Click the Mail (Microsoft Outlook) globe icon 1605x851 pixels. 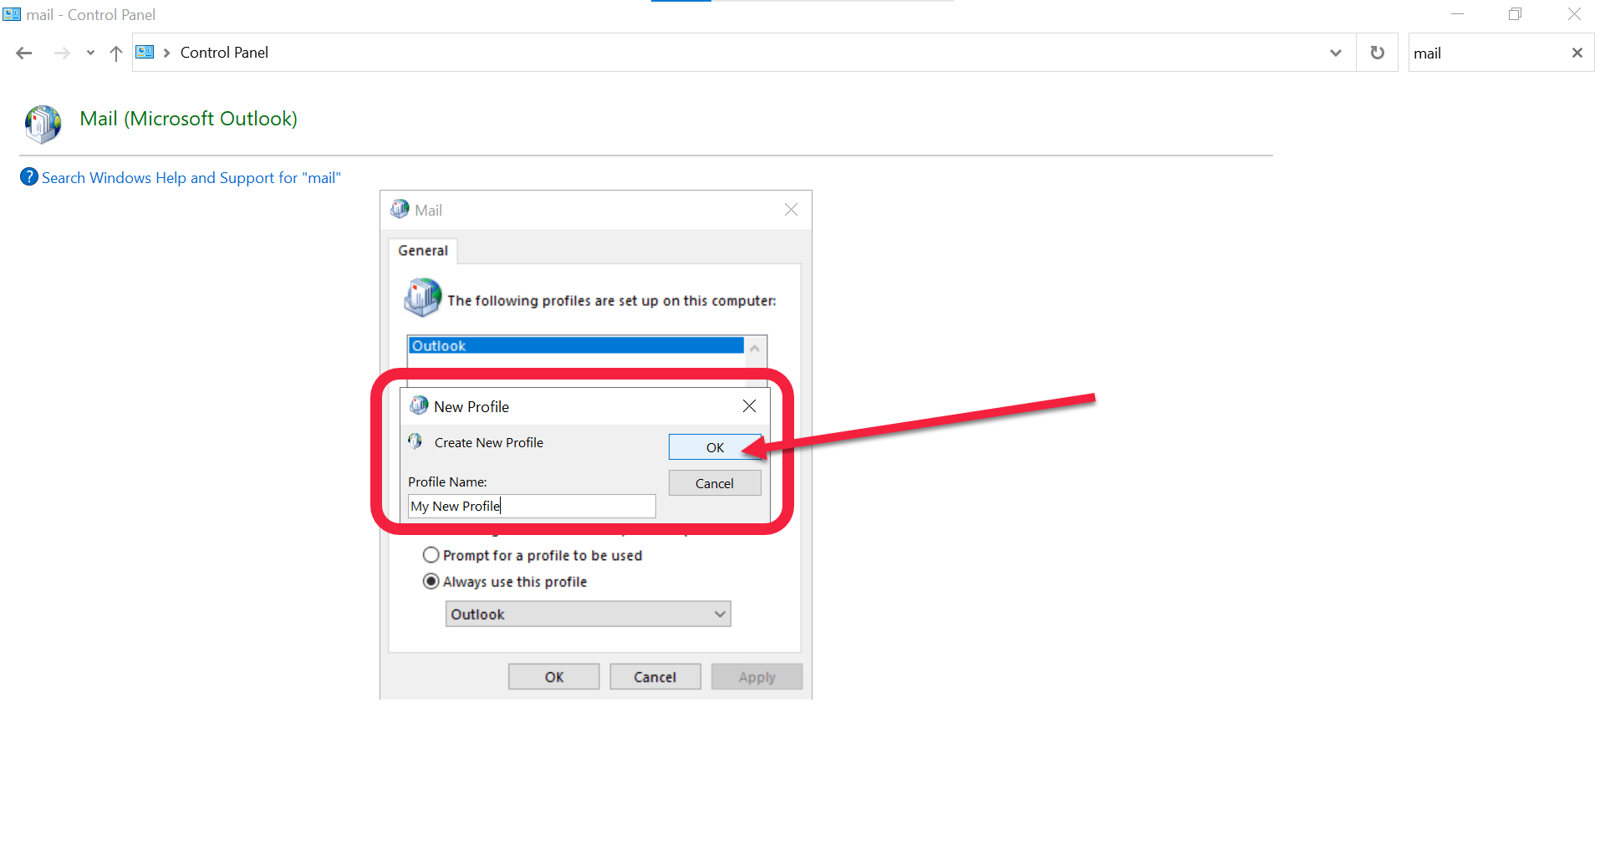pyautogui.click(x=43, y=124)
